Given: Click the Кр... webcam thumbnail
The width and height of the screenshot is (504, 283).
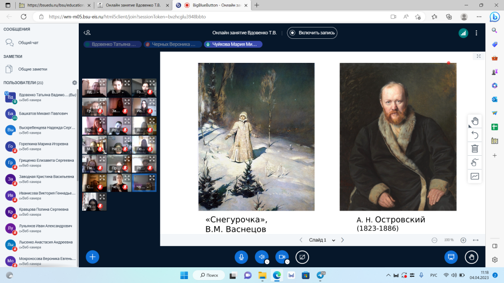Looking at the screenshot, I should click(94, 125).
